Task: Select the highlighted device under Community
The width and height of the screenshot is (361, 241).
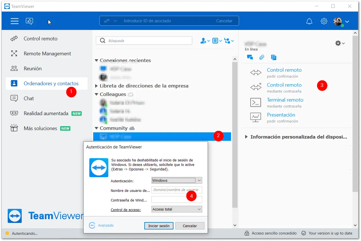Action: pyautogui.click(x=162, y=137)
